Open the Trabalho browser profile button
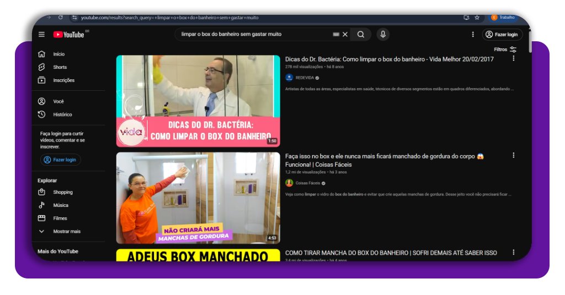The width and height of the screenshot is (565, 295). click(x=503, y=17)
